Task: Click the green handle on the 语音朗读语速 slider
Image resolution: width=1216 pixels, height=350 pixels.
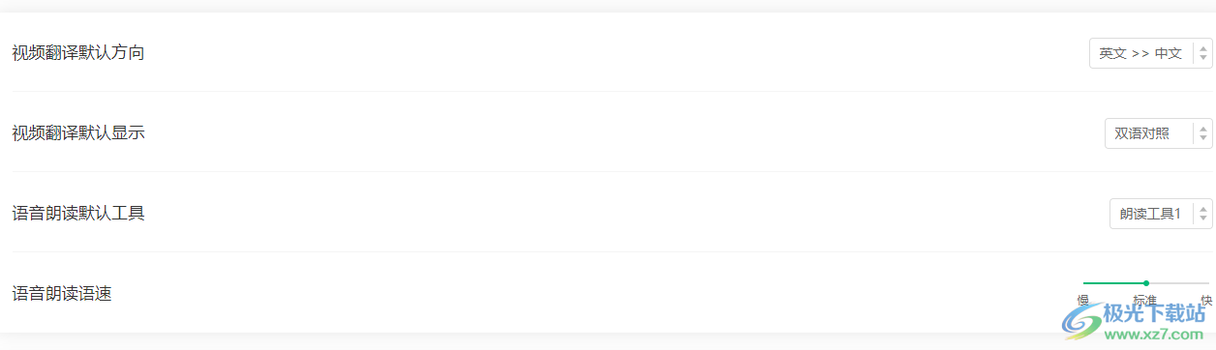Action: click(x=1146, y=283)
